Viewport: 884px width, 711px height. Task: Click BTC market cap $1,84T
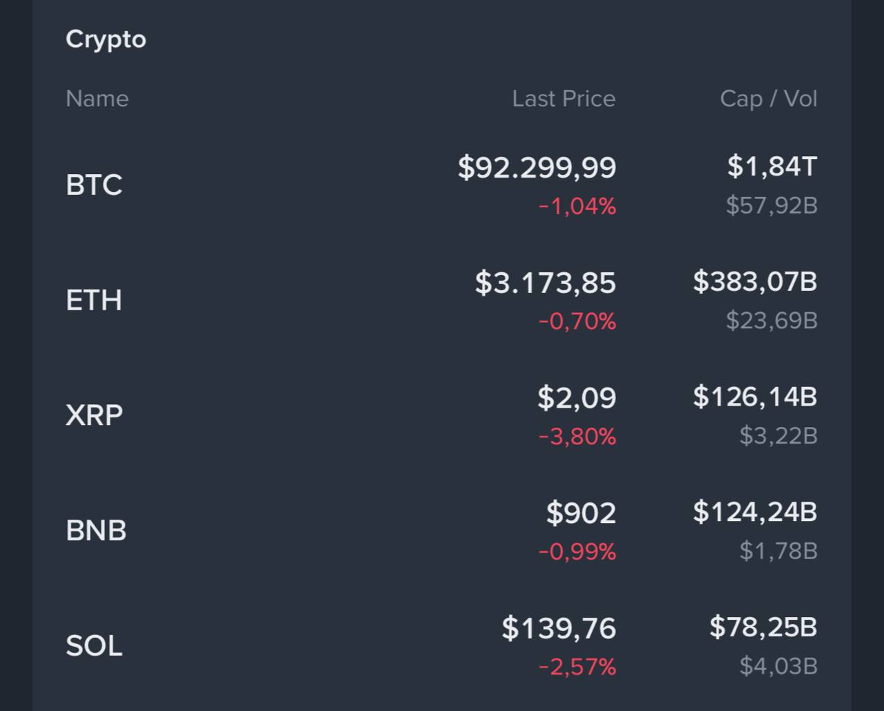771,167
